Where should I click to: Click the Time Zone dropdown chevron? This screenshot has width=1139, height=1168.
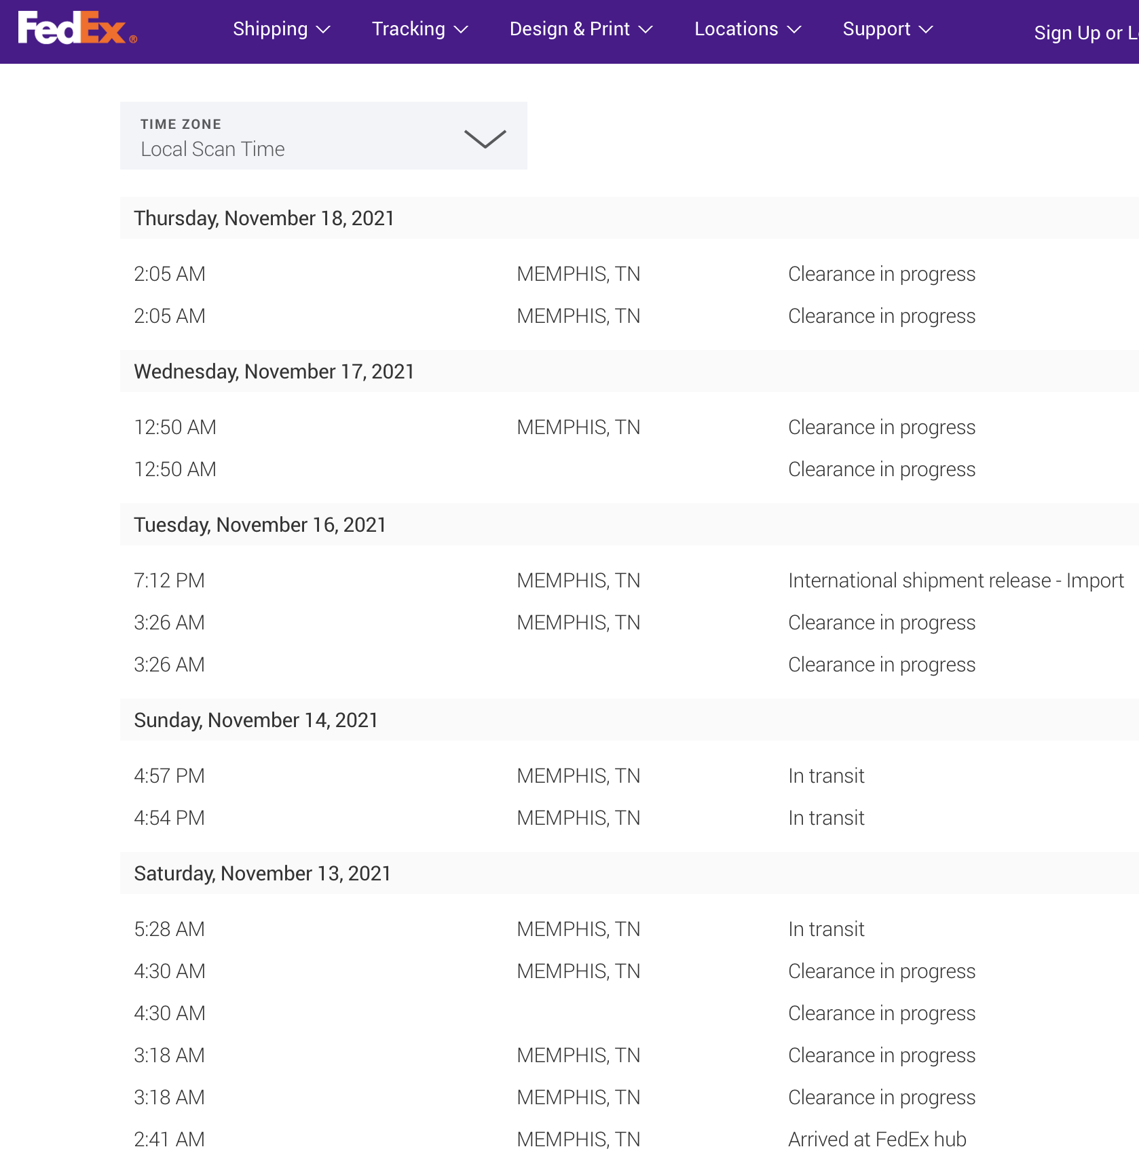[x=485, y=138]
